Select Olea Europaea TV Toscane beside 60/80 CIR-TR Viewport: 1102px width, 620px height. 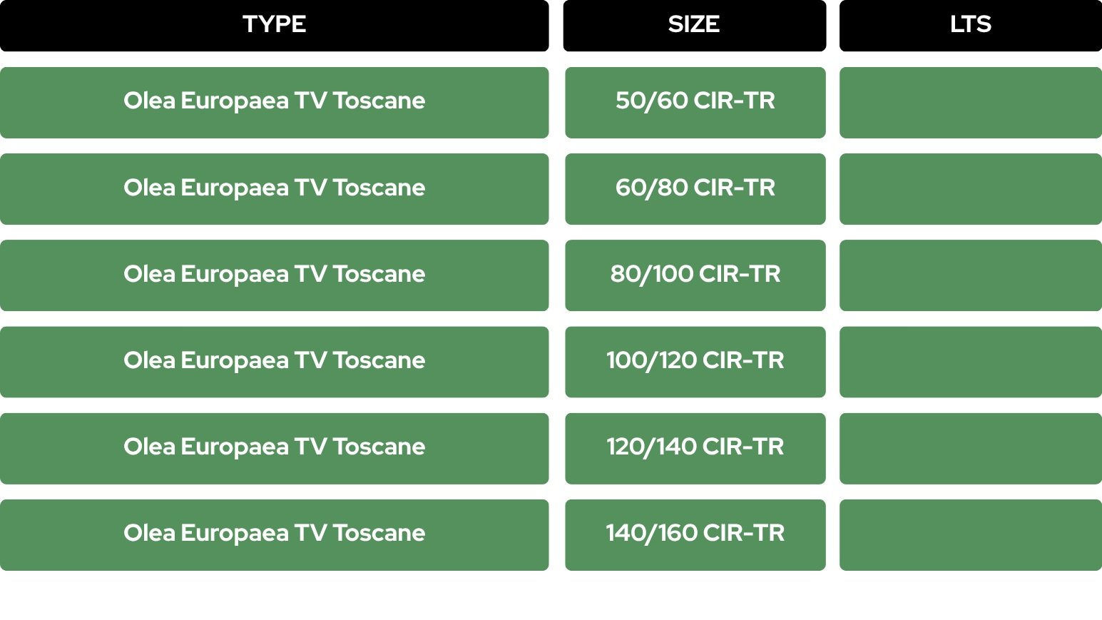point(275,189)
